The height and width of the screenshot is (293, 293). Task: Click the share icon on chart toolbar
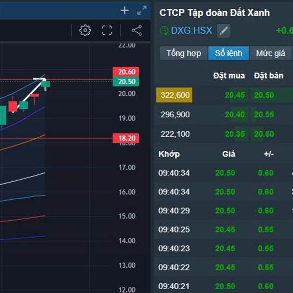(137, 30)
